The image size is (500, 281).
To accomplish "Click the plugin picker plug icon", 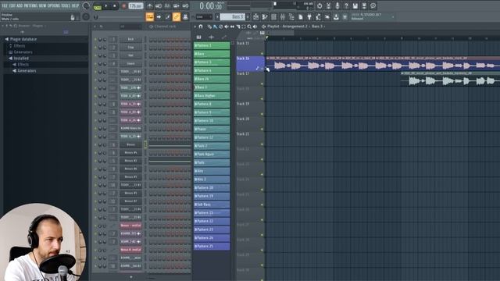I will [309, 17].
